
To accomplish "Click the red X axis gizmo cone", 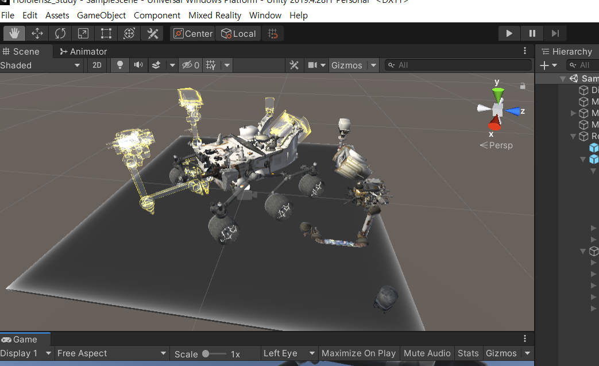I will [x=494, y=124].
